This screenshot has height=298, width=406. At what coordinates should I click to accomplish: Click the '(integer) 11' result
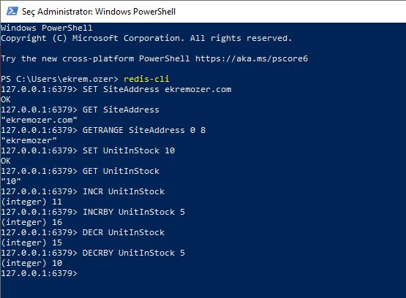(x=31, y=202)
